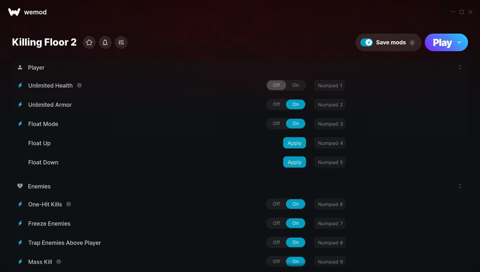Click info icon beside Unlimited Health
Screen dimensions: 480x272
click(79, 85)
